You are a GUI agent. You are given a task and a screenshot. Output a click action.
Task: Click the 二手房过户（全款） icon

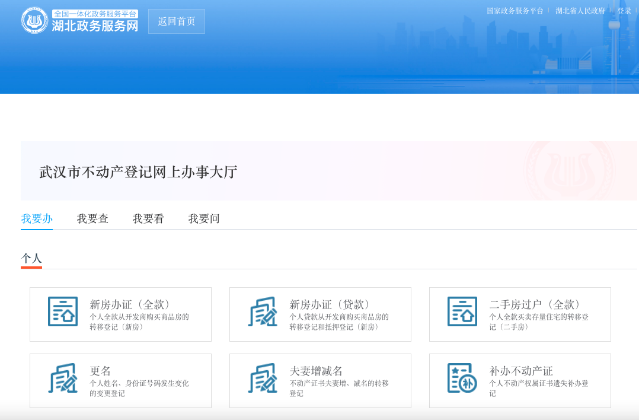click(462, 311)
